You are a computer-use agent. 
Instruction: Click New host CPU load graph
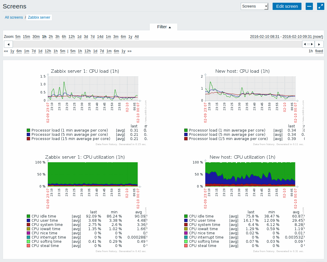coord(245,107)
